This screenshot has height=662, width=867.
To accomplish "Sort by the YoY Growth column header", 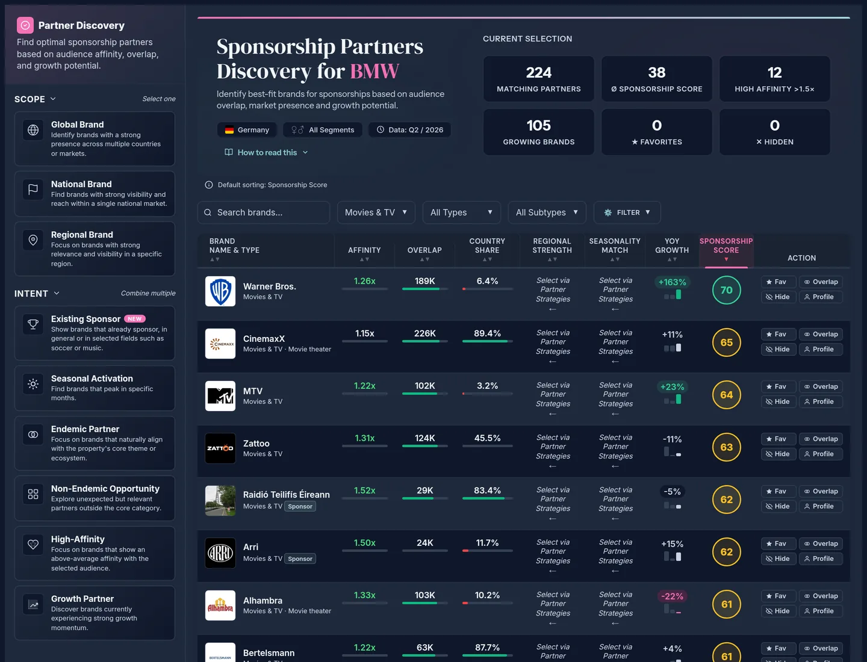I will pyautogui.click(x=672, y=250).
